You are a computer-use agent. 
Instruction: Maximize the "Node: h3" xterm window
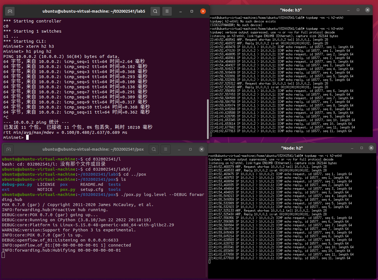pyautogui.click(x=358, y=10)
